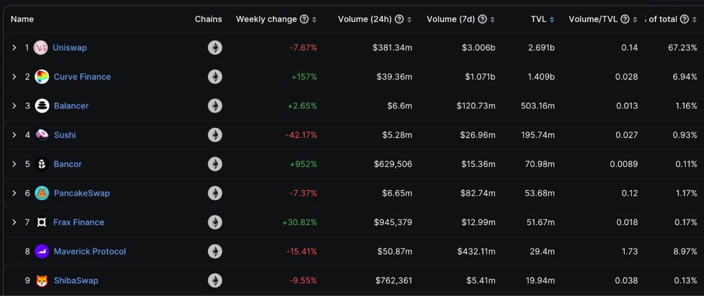This screenshot has width=704, height=296.
Task: Toggle sort arrows on Volume/TVL column
Action: tap(635, 20)
